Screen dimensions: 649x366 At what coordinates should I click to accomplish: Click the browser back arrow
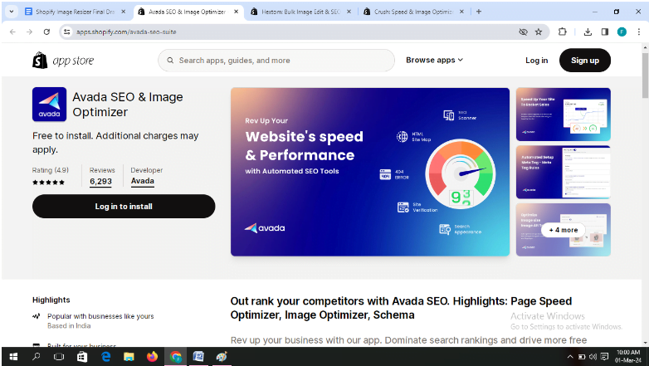point(12,32)
